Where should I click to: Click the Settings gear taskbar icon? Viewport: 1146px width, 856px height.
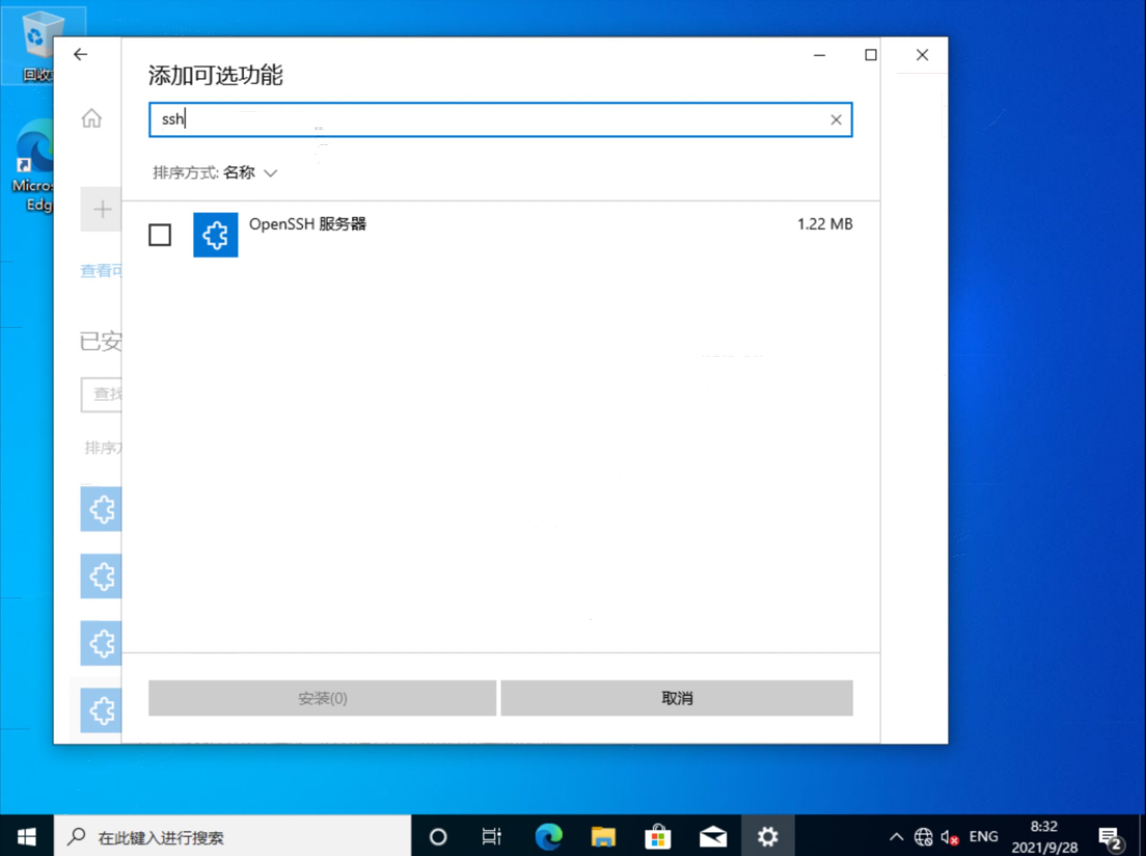(767, 837)
